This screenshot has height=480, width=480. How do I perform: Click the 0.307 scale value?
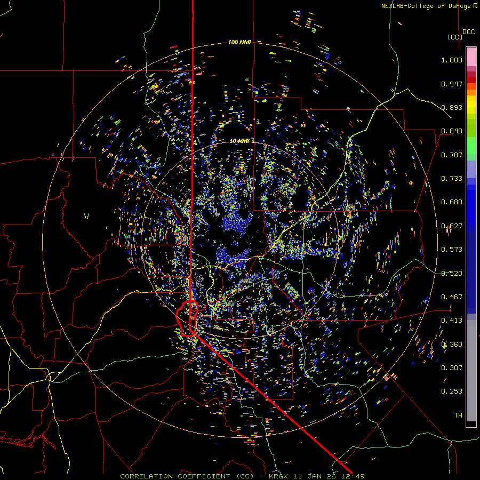coord(452,368)
